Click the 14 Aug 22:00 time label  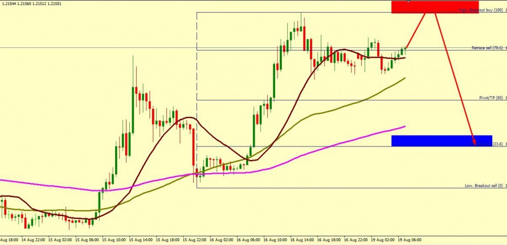pos(32,240)
